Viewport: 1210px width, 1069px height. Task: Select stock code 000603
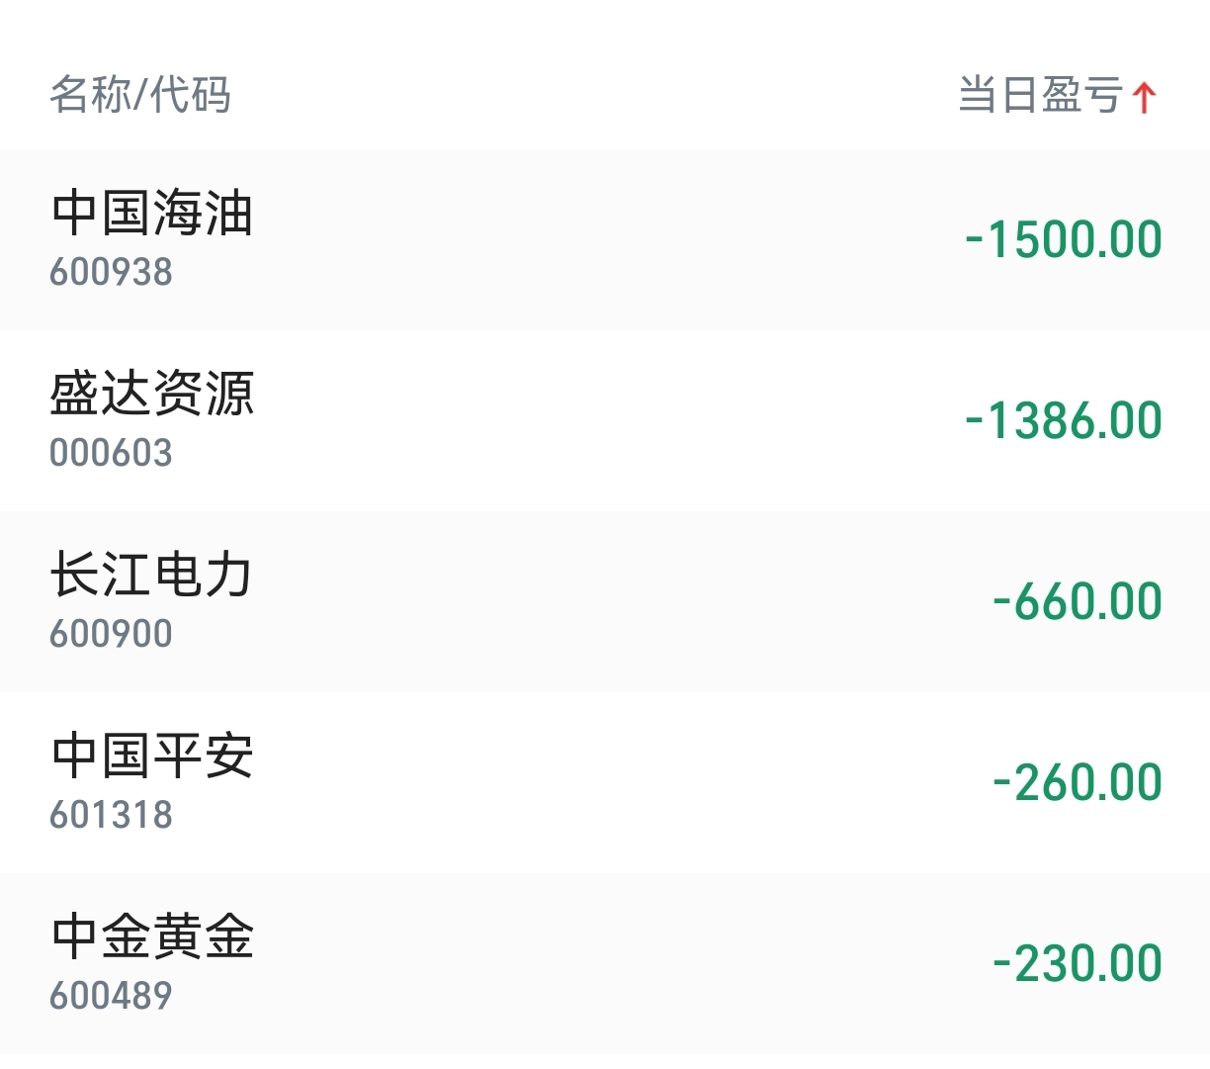(x=111, y=453)
